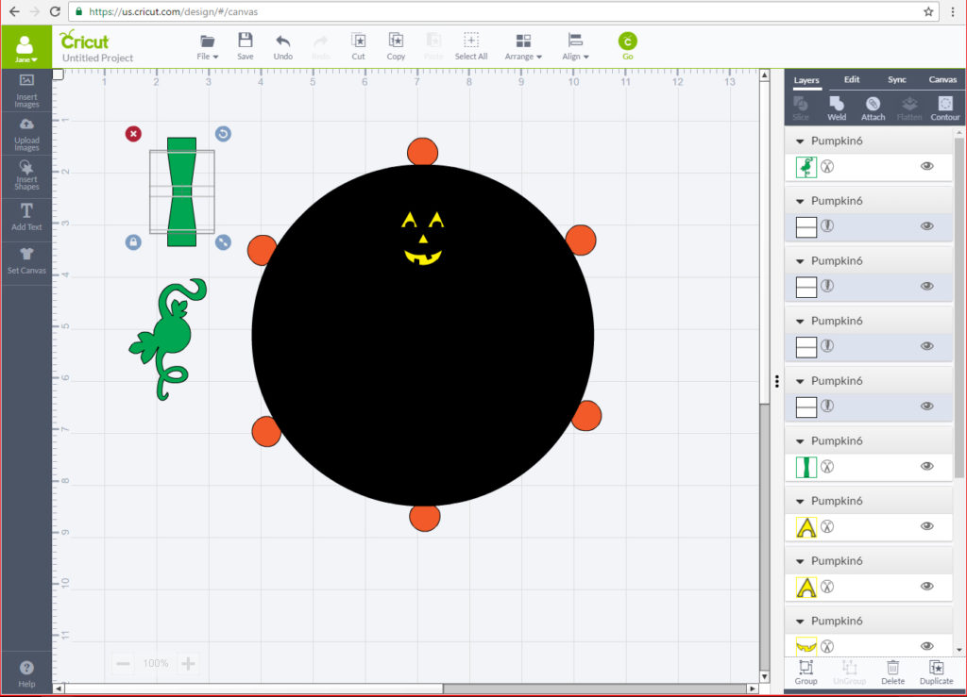Open the Align dropdown
The image size is (967, 697).
(574, 46)
